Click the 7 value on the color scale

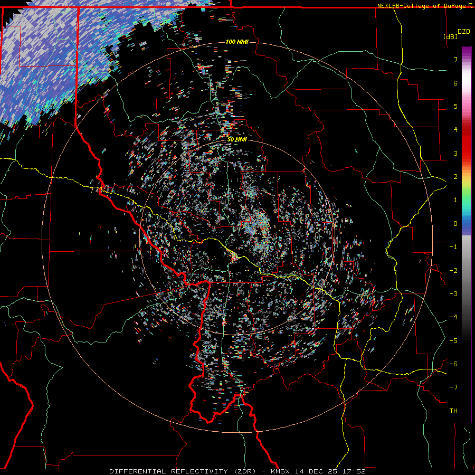pos(455,59)
